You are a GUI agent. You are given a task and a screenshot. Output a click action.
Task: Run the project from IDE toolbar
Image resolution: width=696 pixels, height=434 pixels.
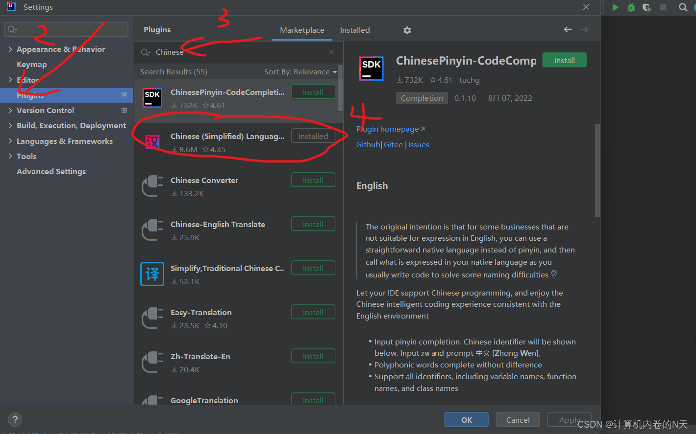(615, 7)
